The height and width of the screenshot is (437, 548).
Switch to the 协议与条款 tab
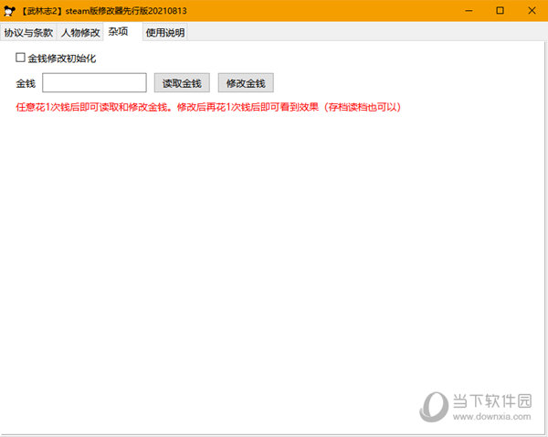(28, 33)
